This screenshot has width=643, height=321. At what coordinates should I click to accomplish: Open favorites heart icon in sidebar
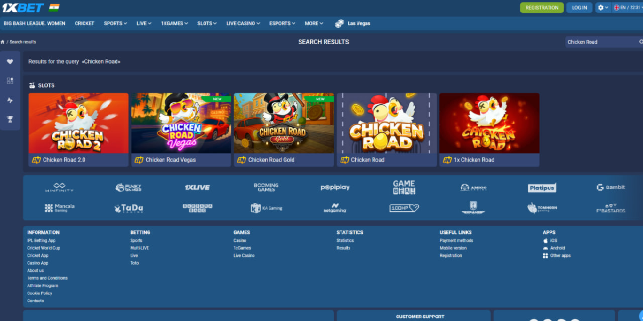point(10,62)
